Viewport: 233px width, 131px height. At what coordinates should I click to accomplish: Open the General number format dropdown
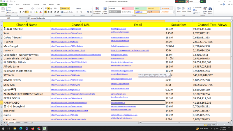tap(91, 8)
